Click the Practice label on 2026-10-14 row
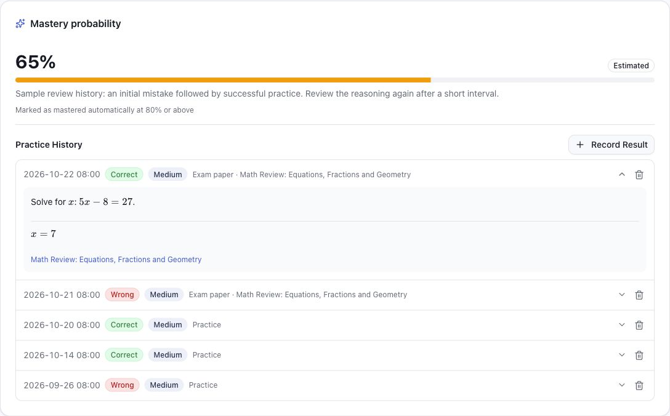The width and height of the screenshot is (670, 416). (207, 355)
